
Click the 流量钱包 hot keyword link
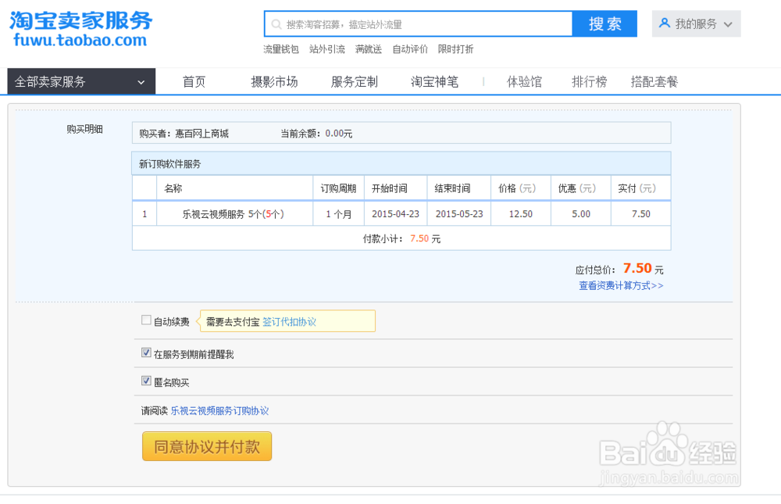click(x=281, y=49)
